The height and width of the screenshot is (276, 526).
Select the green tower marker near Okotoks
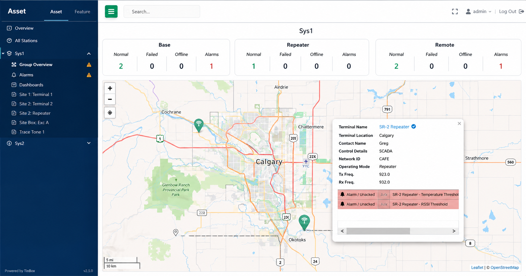pos(304,222)
